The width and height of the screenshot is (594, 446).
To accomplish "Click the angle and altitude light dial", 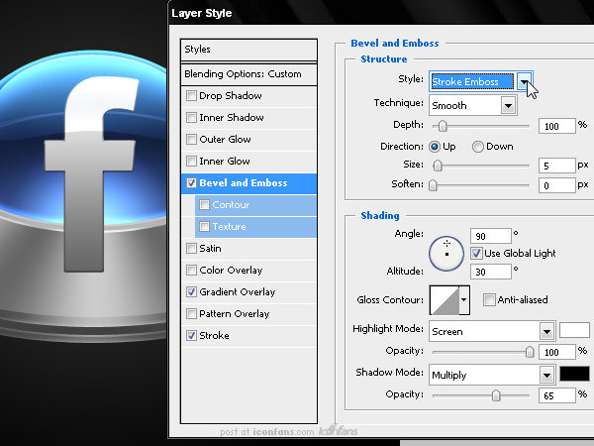I will click(x=446, y=254).
